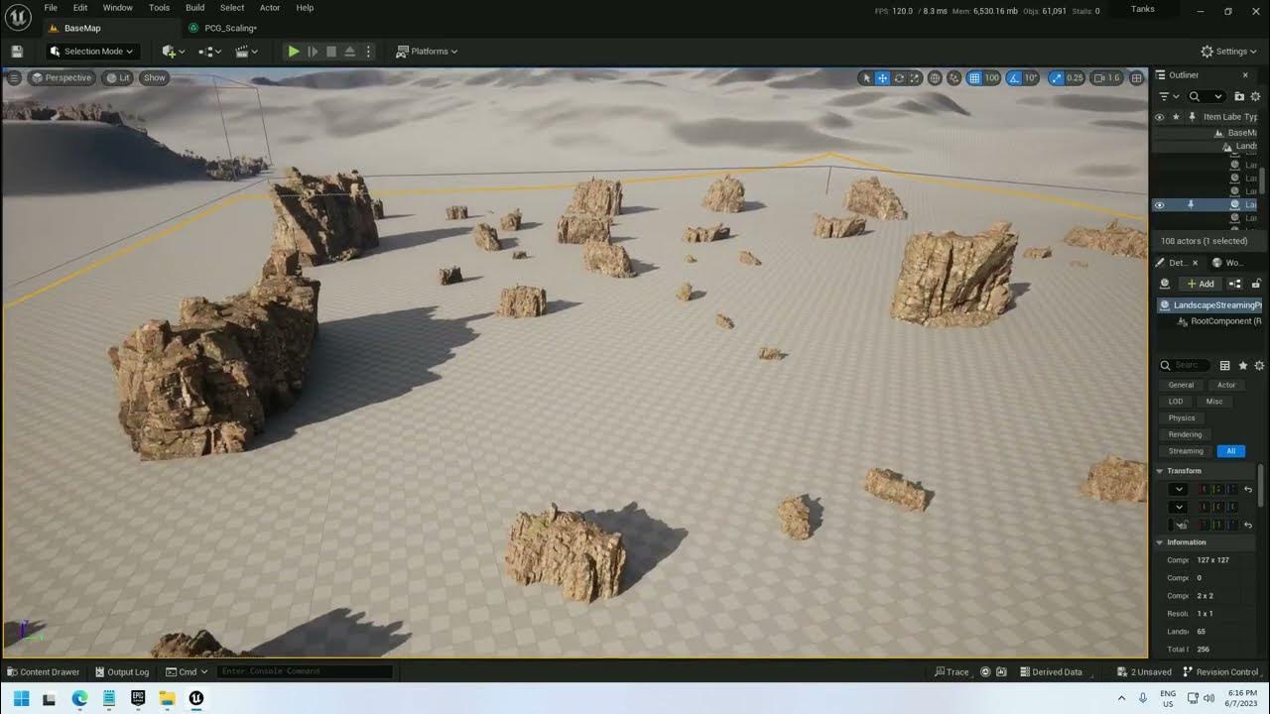1270x714 pixels.
Task: Open the camera speed setting
Action: pos(1106,77)
